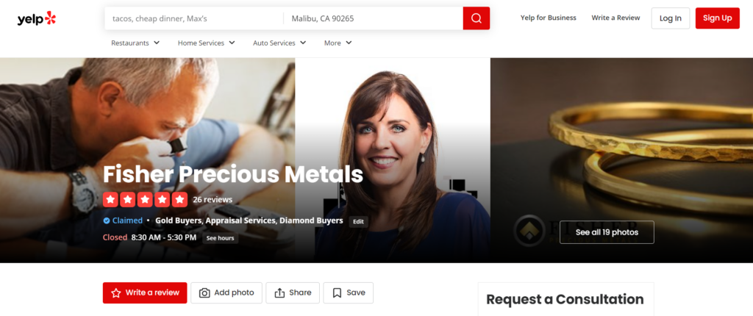Open the More dropdown menu
The image size is (753, 316).
coord(338,43)
